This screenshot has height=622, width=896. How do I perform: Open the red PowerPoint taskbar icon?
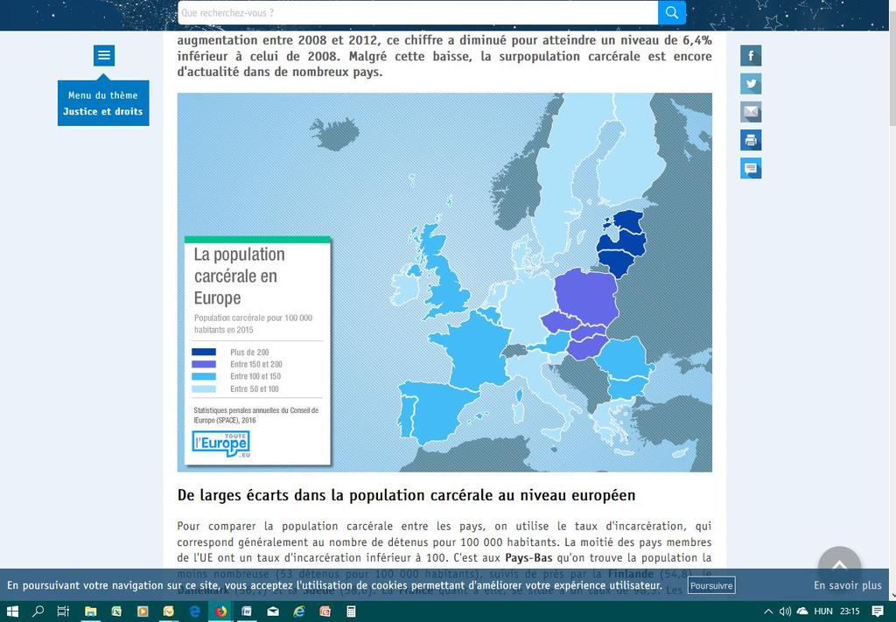tap(325, 612)
